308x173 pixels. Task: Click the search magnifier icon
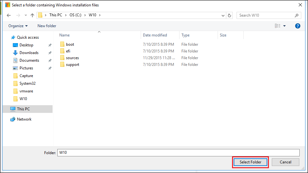pyautogui.click(x=297, y=15)
